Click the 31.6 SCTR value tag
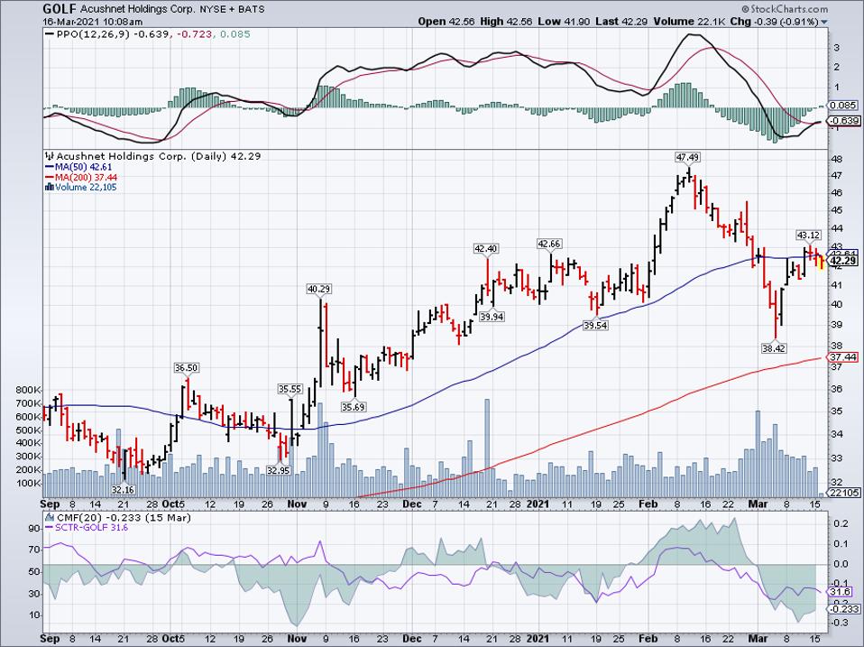Image resolution: width=864 pixels, height=647 pixels. pos(841,592)
